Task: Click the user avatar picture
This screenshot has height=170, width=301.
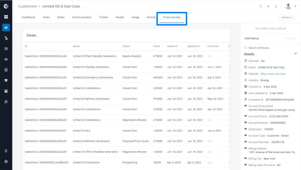Action: [x=288, y=6]
